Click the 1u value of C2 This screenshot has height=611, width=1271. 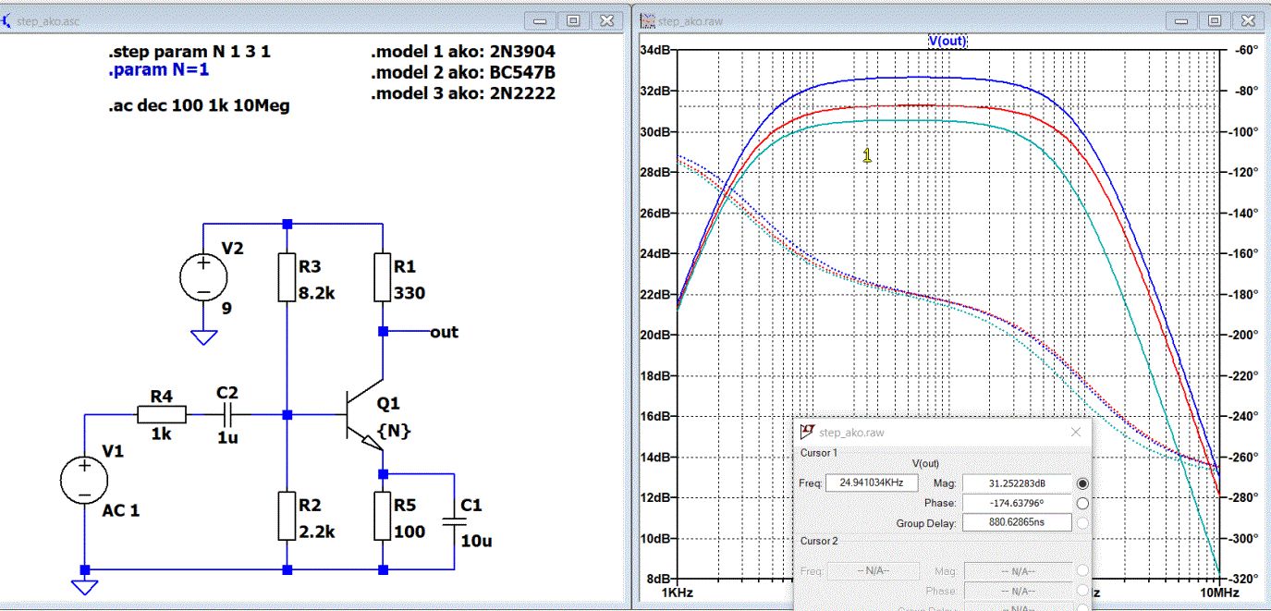pos(228,439)
